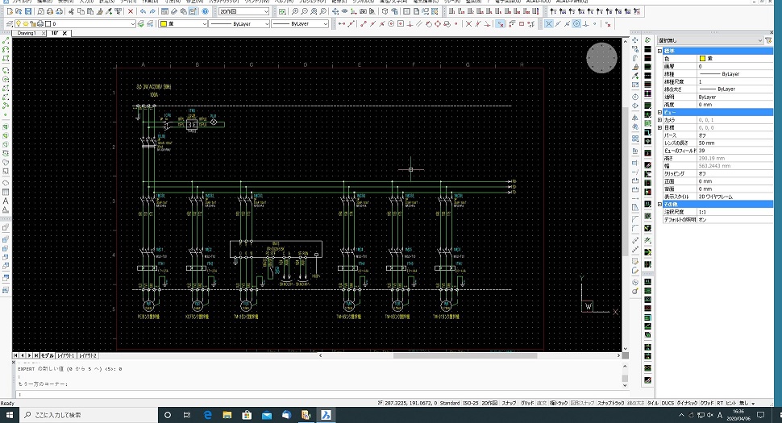782x423 pixels.
Task: Switch to the レイアウト1 tab
Action: tap(66, 355)
